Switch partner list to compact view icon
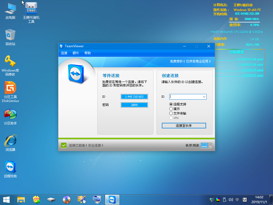The height and width of the screenshot is (205, 273). click(x=210, y=145)
